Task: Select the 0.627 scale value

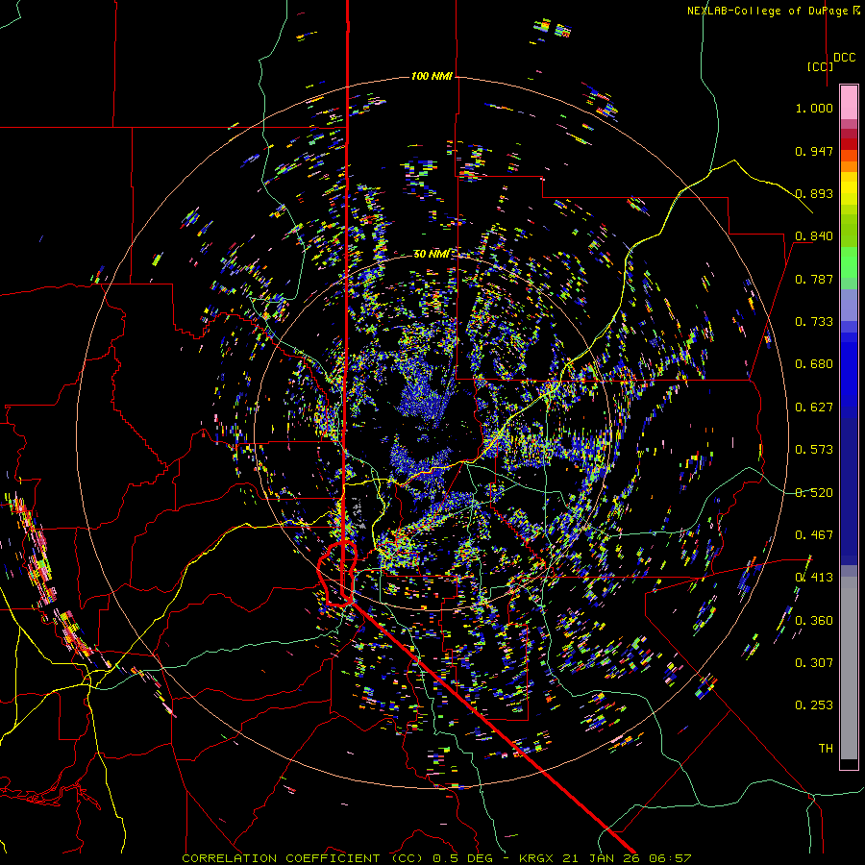Action: 814,408
